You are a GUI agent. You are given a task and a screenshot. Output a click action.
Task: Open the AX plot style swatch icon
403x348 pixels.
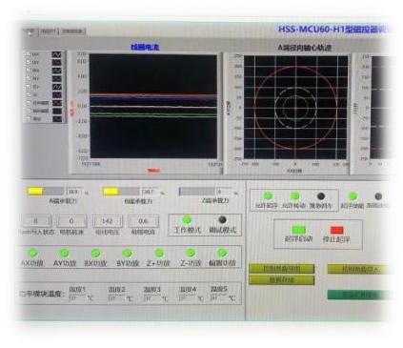point(56,54)
